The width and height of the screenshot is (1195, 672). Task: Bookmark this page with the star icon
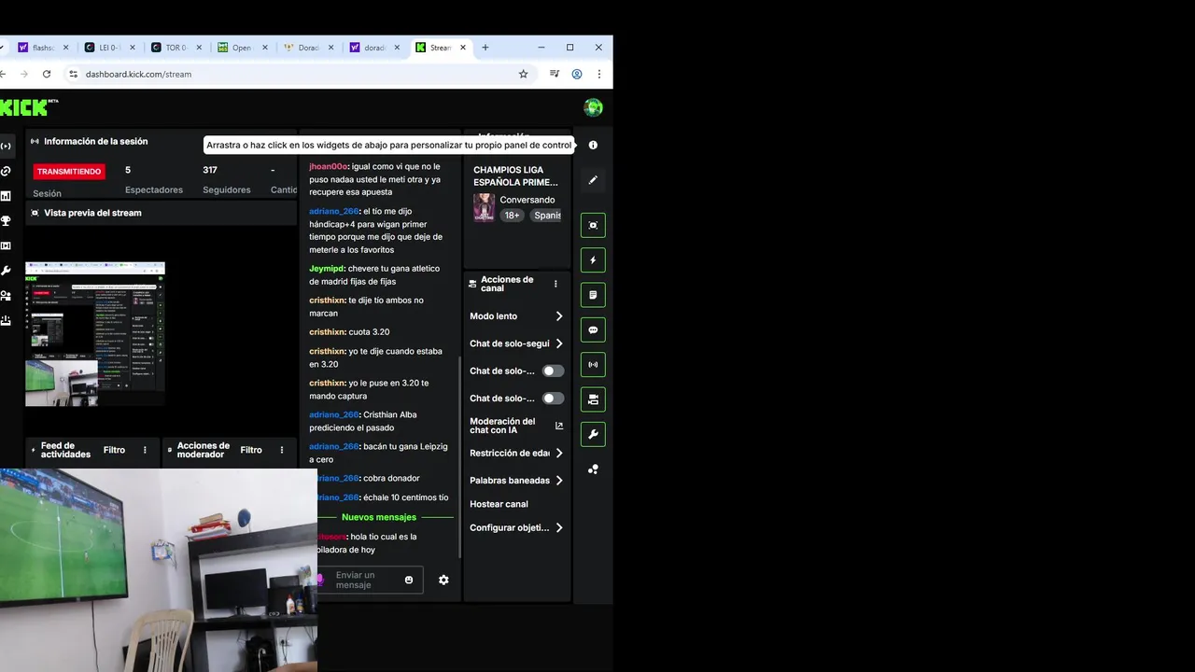pos(523,74)
